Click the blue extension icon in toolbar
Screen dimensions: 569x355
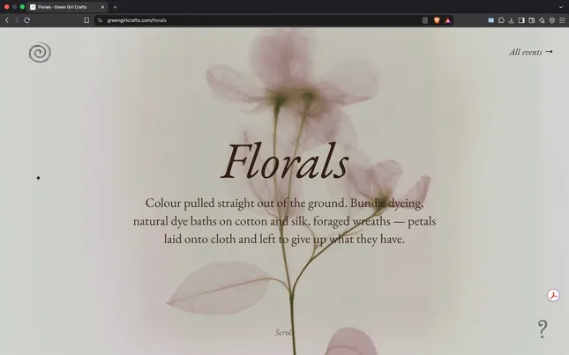491,20
